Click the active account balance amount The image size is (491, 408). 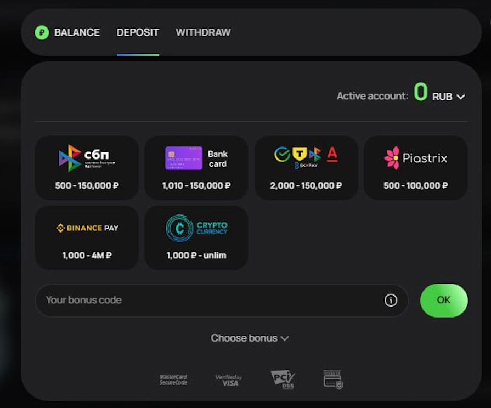click(420, 93)
